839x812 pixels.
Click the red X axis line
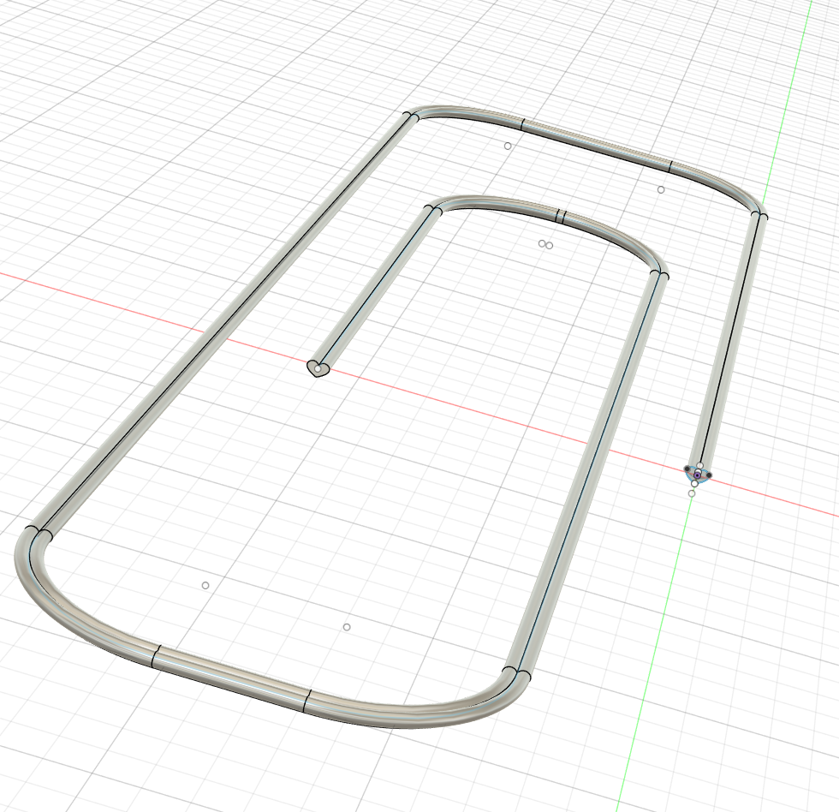(x=128, y=300)
